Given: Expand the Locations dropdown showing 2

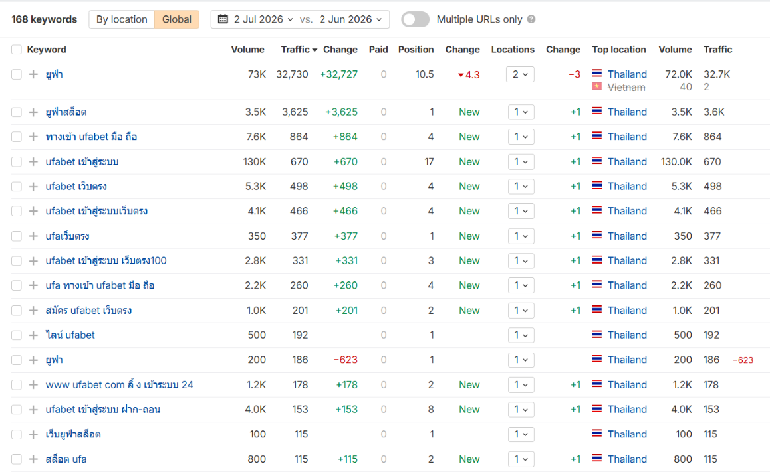Looking at the screenshot, I should tap(520, 74).
